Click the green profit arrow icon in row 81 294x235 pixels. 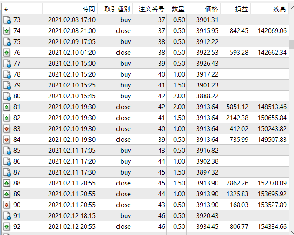7,107
